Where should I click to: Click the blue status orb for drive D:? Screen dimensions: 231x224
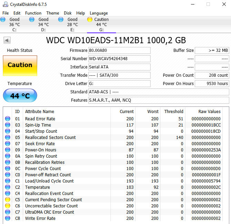pyautogui.click(x=32, y=19)
